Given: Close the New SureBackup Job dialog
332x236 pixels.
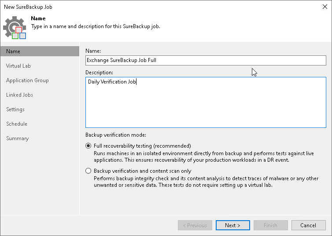Looking at the screenshot, I should [325, 7].
